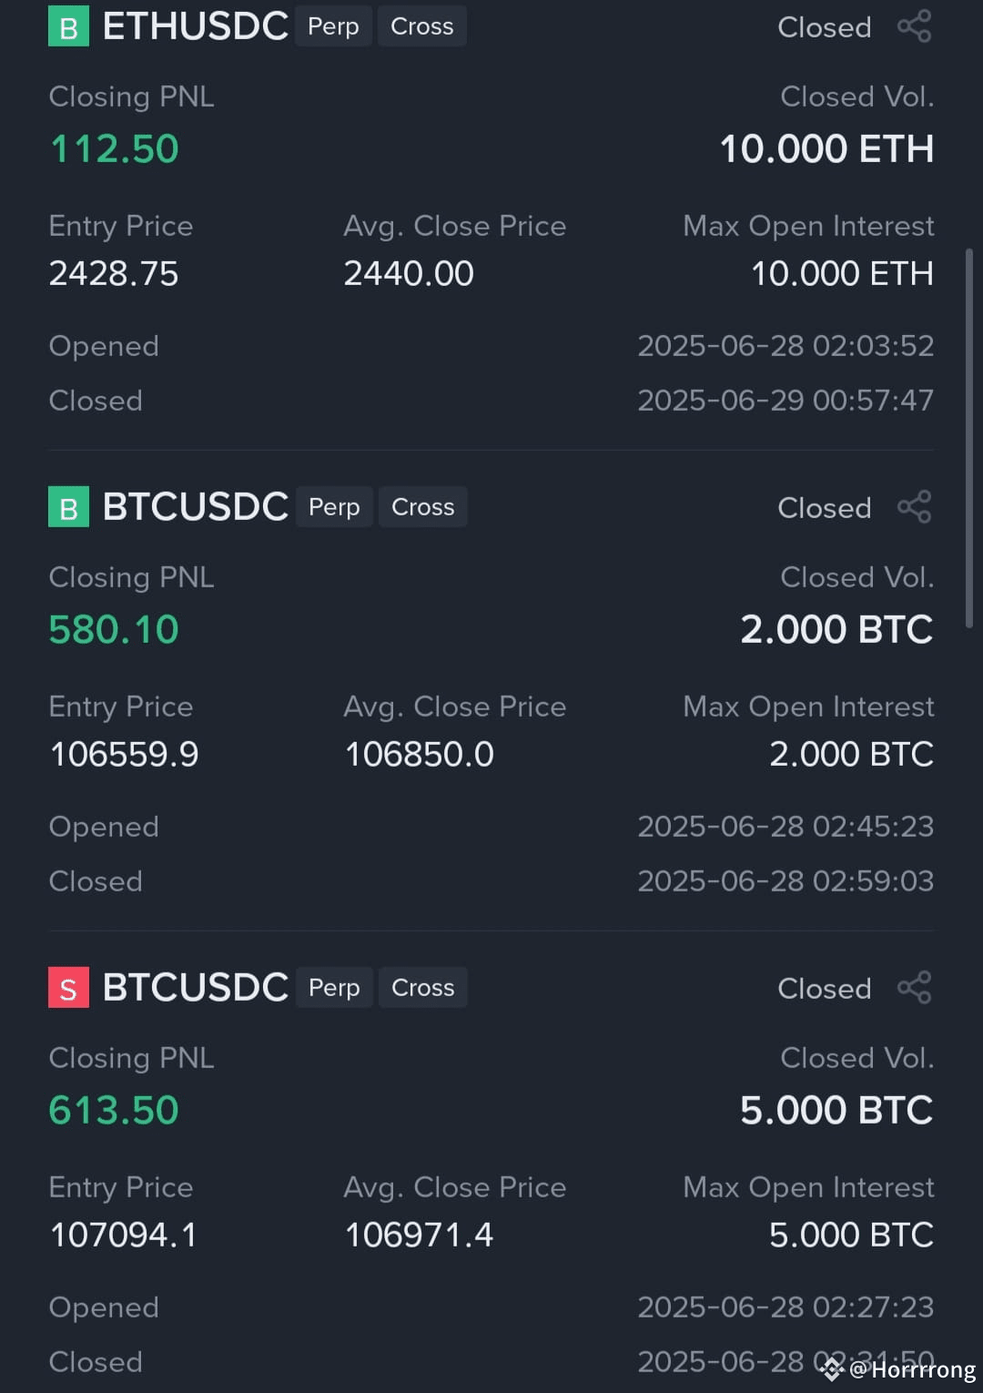Tap the 112.50 closing PNL value
This screenshot has width=983, height=1393.
click(x=114, y=148)
